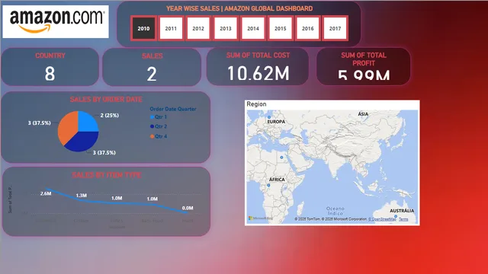This screenshot has width=488, height=274.
Task: Click the ÁSIA label on the map
Action: [363, 114]
